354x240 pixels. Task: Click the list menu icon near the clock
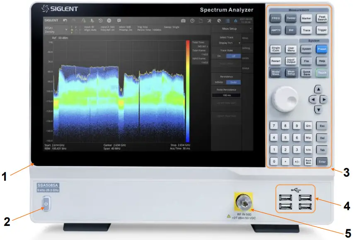point(228,21)
